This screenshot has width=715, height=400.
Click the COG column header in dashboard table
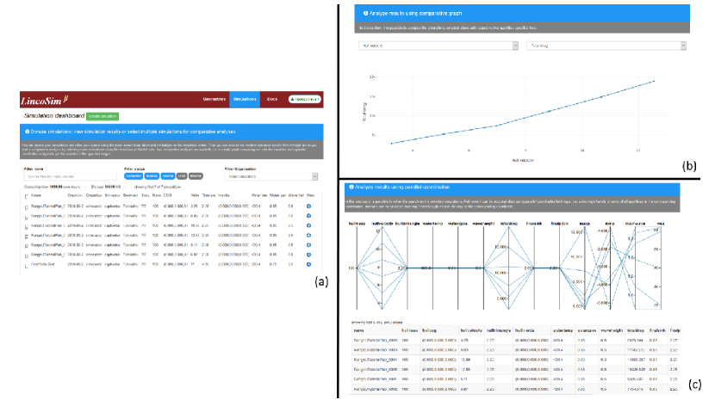(167, 195)
